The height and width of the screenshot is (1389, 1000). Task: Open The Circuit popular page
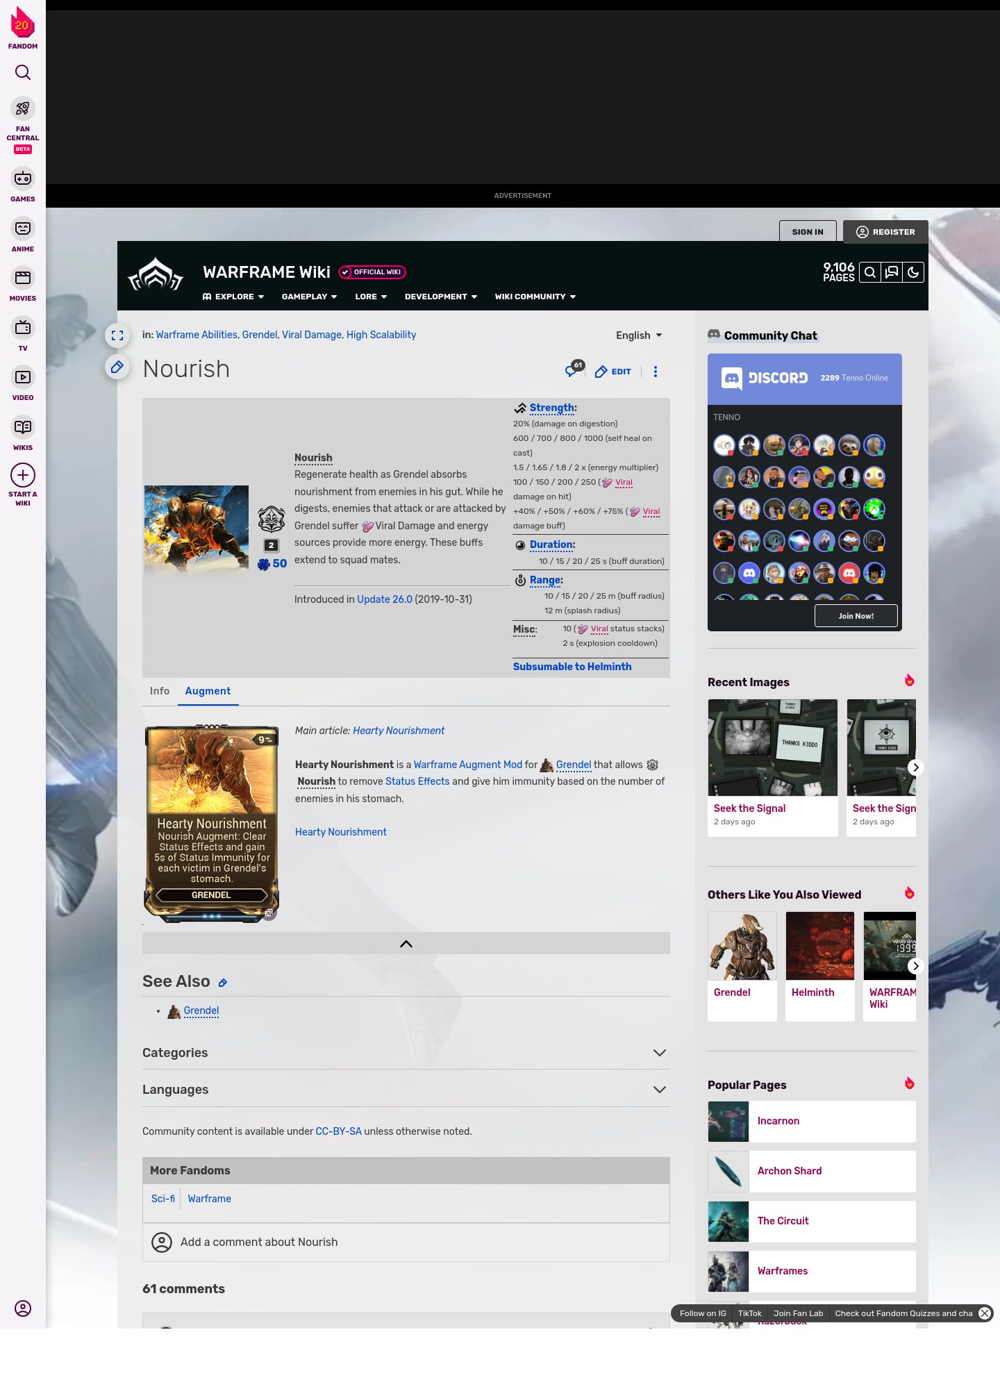tap(812, 1222)
